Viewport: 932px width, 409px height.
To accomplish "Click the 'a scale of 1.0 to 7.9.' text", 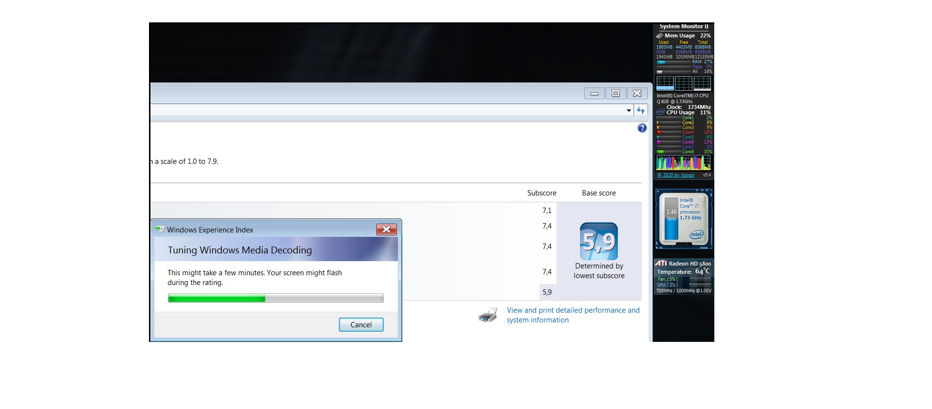I will (186, 161).
